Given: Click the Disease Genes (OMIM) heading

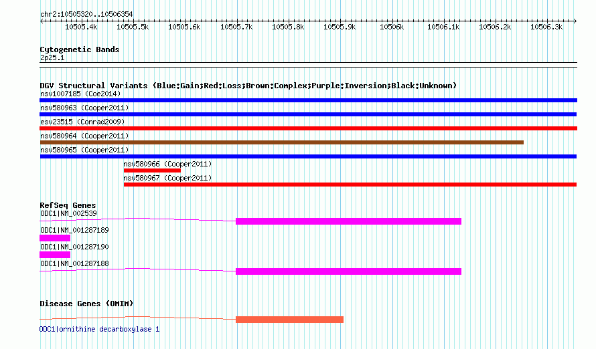Looking at the screenshot, I should (x=86, y=304).
